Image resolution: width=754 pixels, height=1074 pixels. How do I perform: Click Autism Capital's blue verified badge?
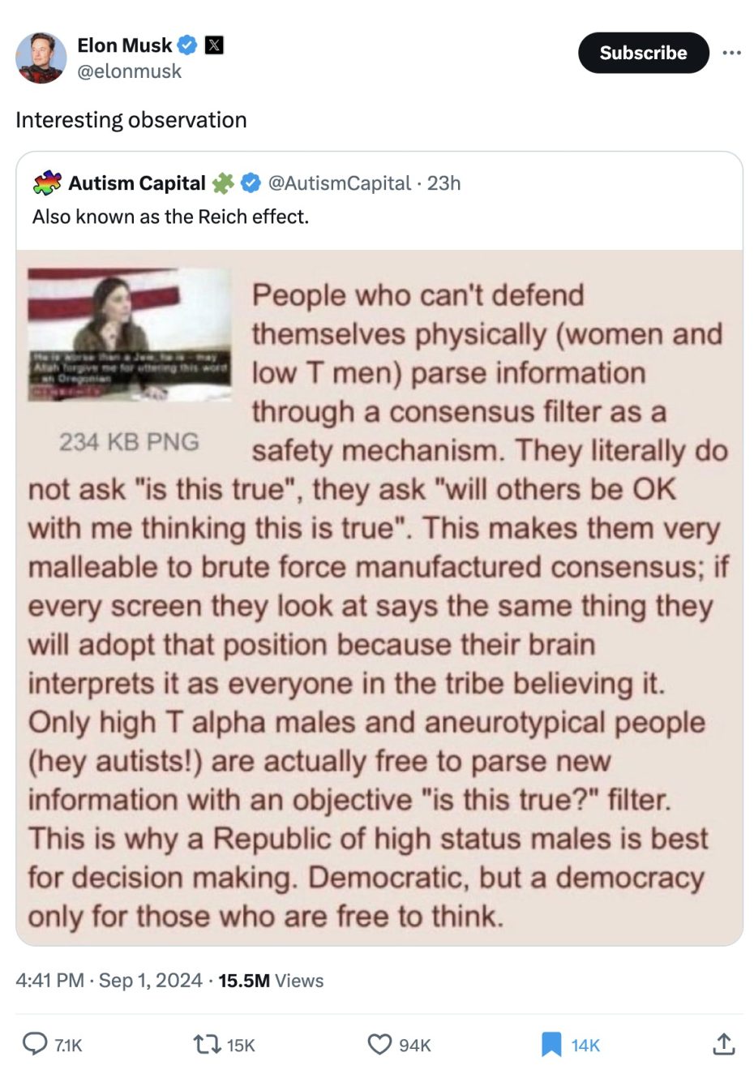[x=251, y=183]
